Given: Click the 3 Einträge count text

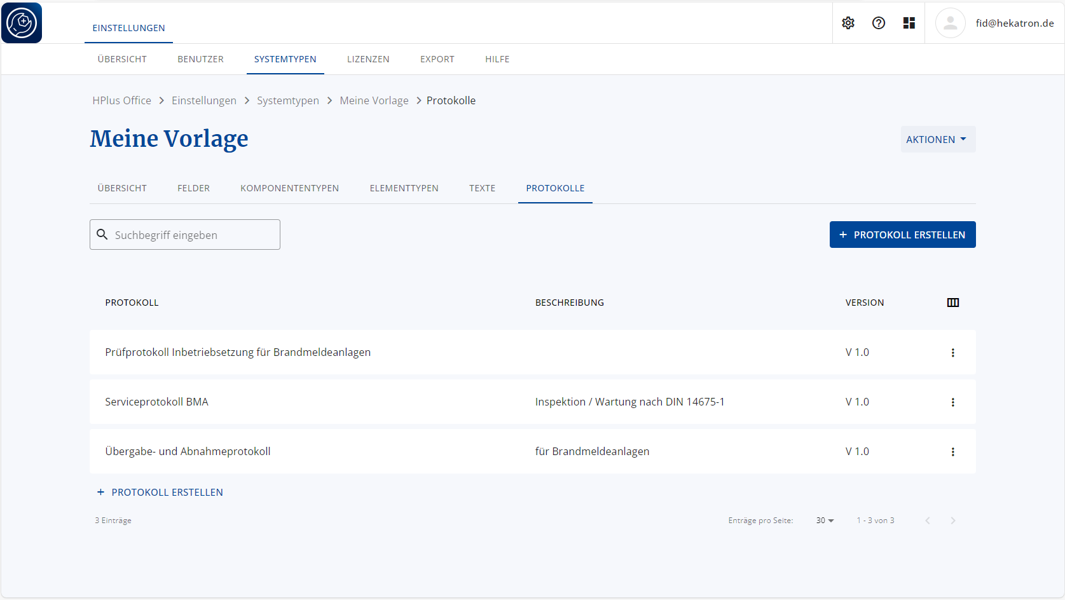Looking at the screenshot, I should [x=113, y=521].
